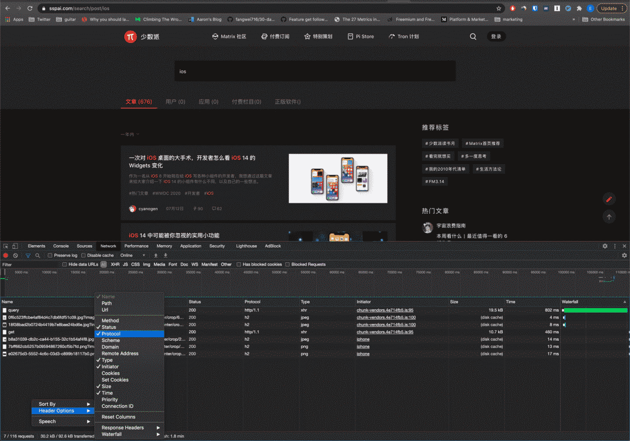
Task: Toggle the device toolbar icon
Action: click(x=15, y=246)
